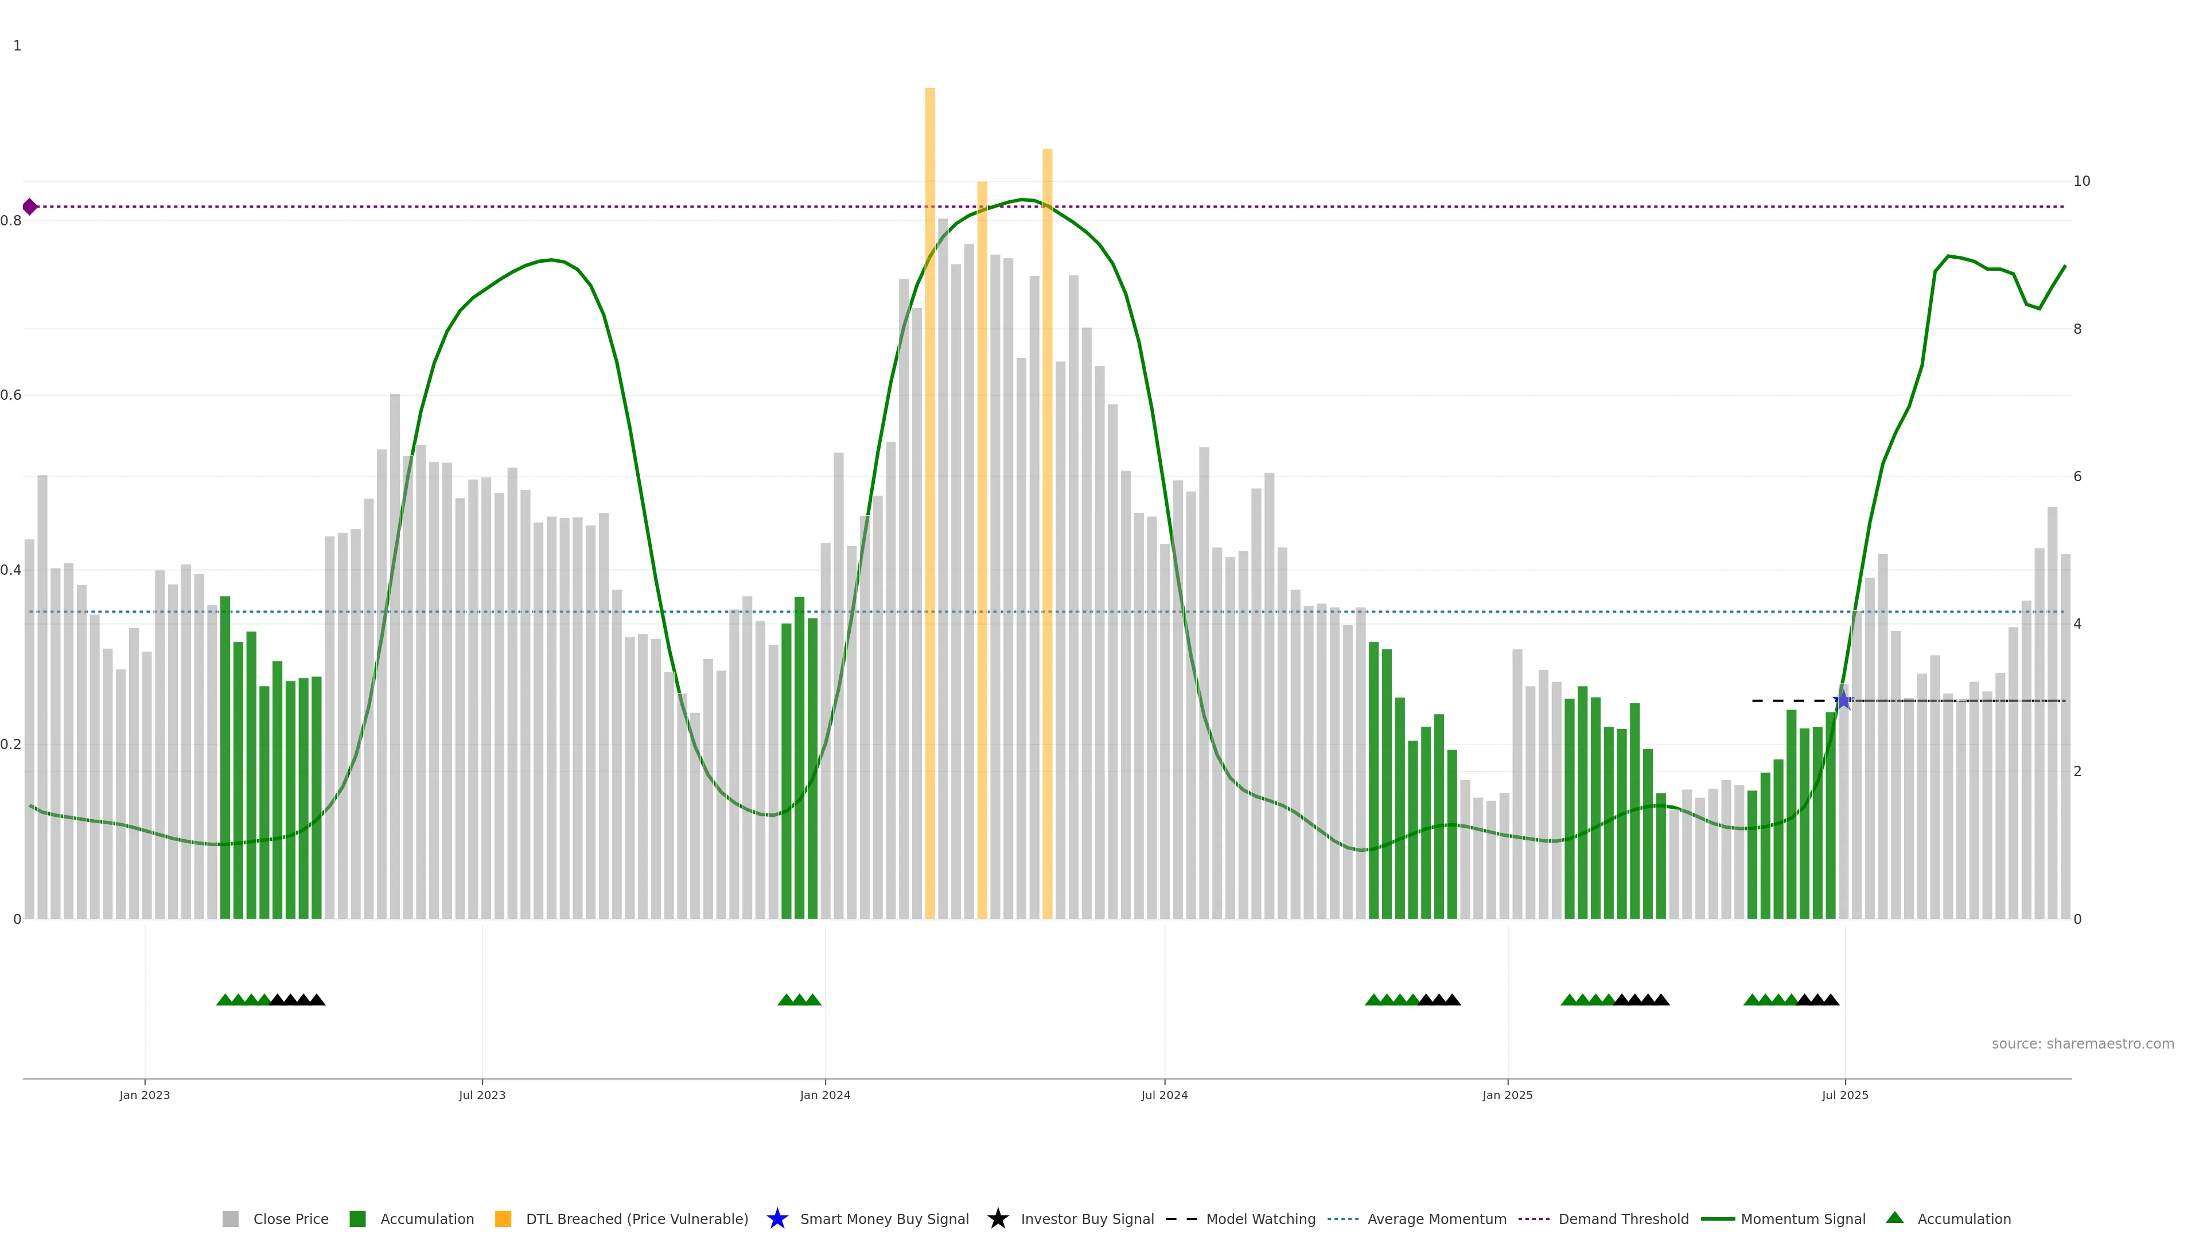2203x1239 pixels.
Task: Click the Jan 2024 x-axis label
Action: (824, 1094)
